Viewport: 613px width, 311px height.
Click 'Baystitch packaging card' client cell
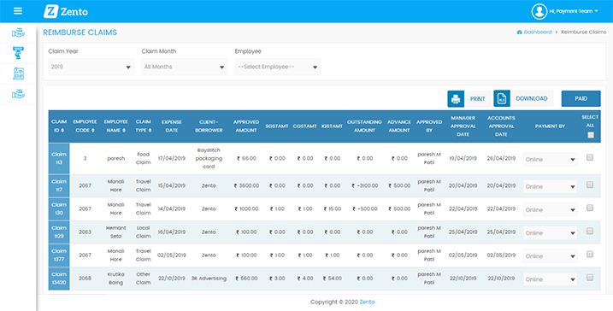(209, 158)
